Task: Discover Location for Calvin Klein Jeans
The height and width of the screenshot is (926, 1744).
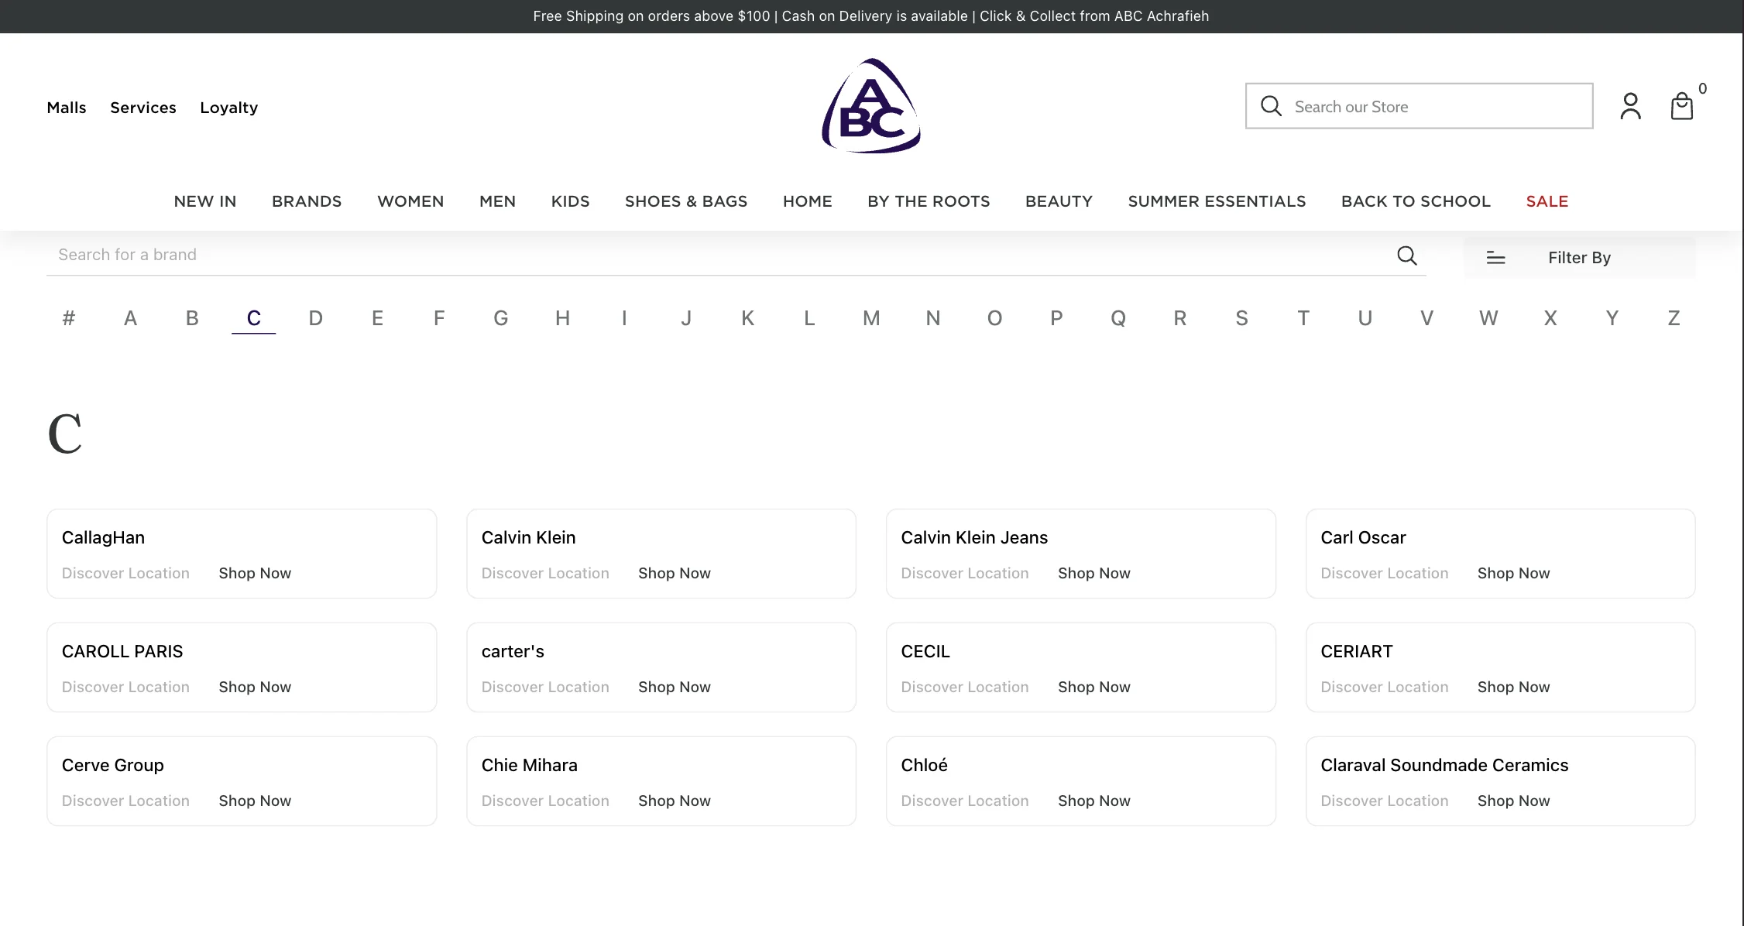Action: (x=965, y=574)
